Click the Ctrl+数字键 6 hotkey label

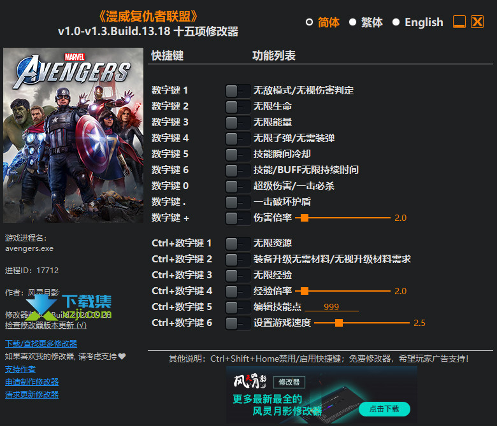(182, 322)
